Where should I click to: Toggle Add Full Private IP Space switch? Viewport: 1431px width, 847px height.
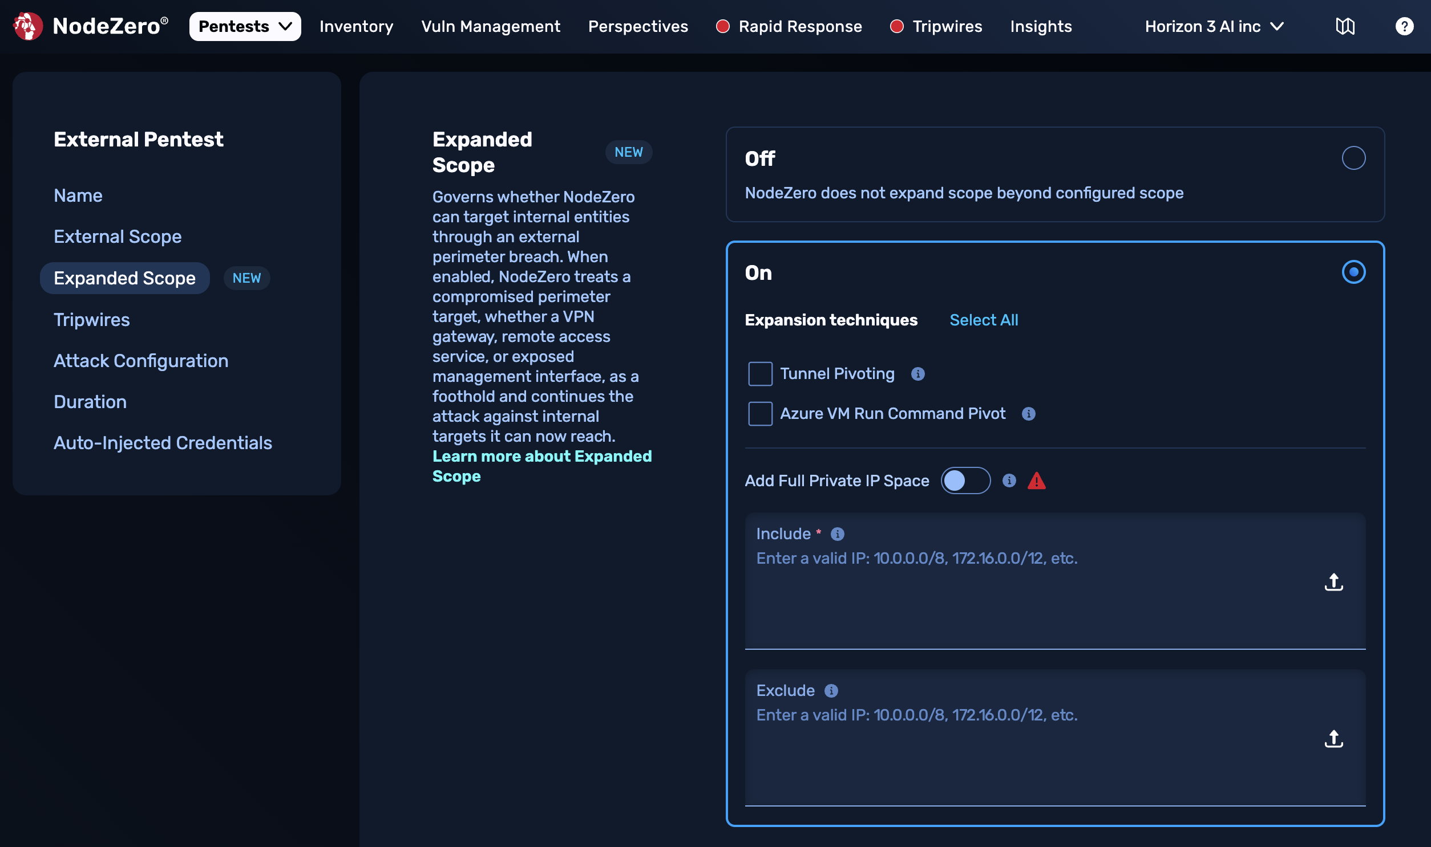click(x=965, y=480)
